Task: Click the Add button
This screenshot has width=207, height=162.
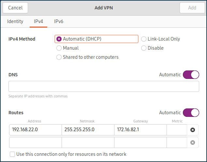Action: 192,8
